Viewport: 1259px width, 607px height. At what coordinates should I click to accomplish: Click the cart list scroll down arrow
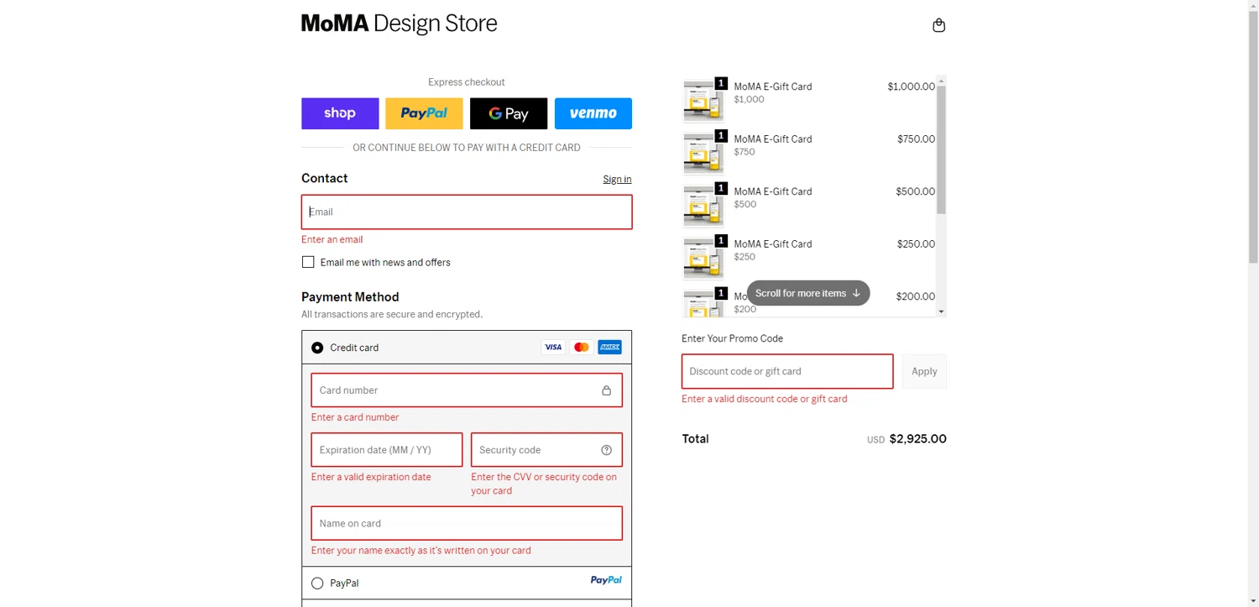(x=941, y=311)
